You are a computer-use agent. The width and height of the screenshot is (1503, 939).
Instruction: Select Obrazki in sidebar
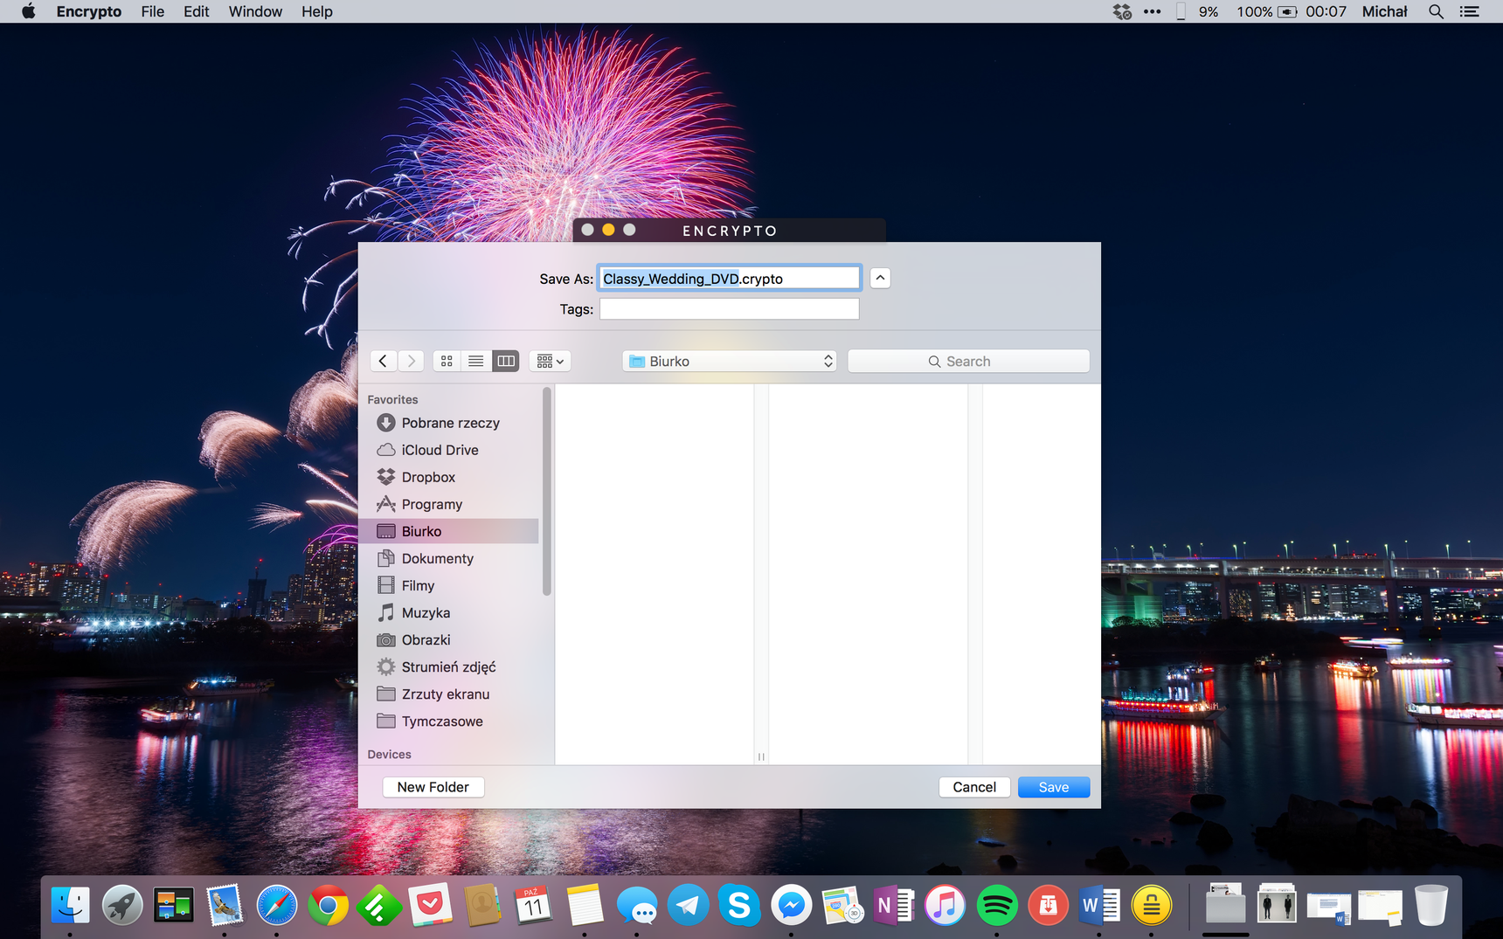tap(449, 639)
